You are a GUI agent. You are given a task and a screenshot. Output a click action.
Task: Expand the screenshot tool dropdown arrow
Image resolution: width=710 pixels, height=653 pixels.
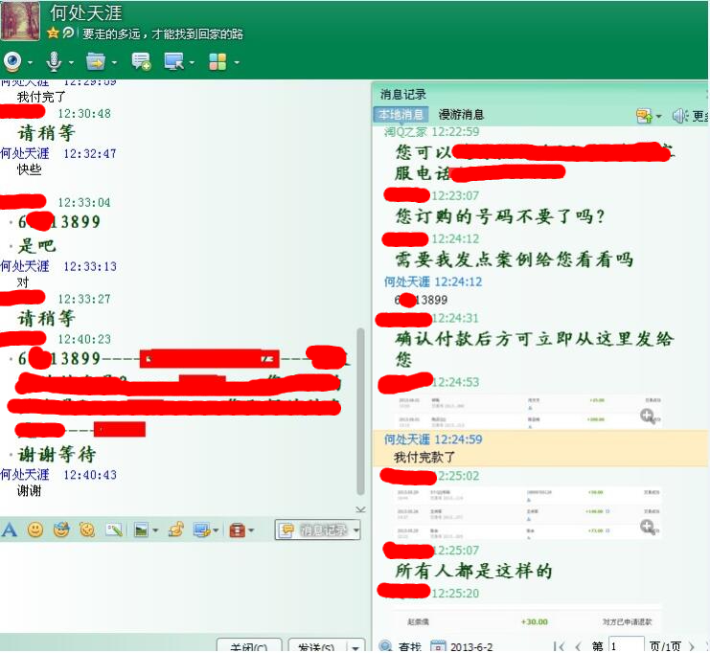pyautogui.click(x=217, y=529)
